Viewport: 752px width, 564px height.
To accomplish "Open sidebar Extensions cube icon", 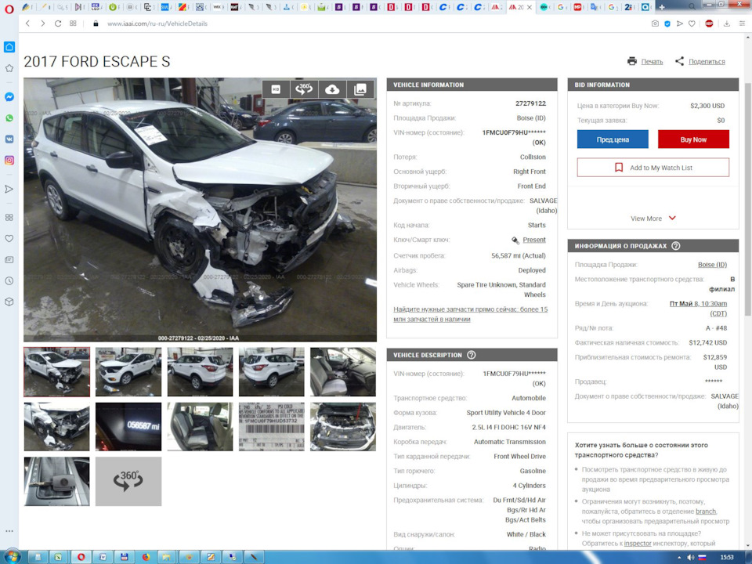I will 9,302.
